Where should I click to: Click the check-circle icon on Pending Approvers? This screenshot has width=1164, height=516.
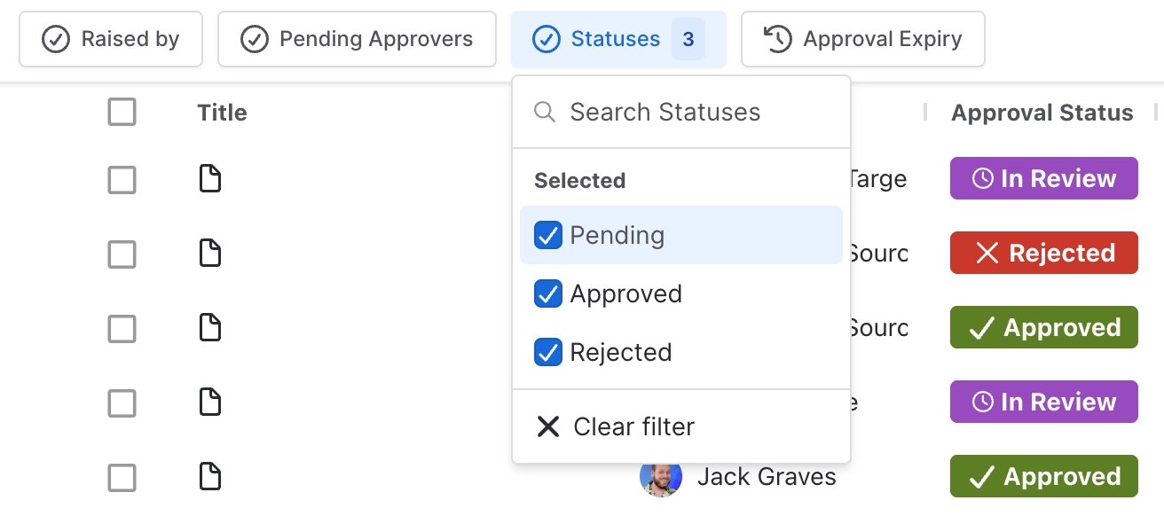[255, 39]
